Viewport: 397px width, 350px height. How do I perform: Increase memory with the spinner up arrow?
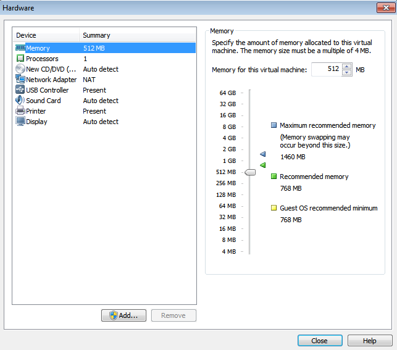346,67
